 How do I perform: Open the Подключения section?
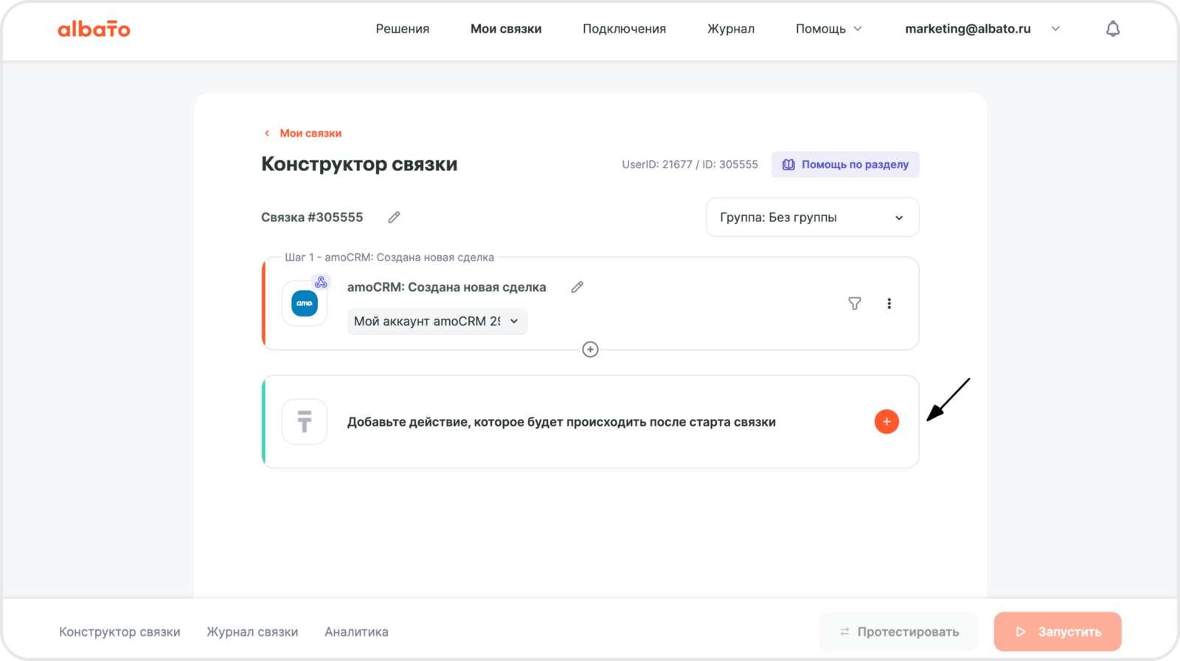[x=624, y=29]
